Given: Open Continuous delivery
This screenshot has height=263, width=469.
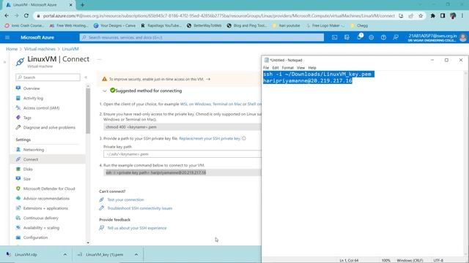Looking at the screenshot, I should click(41, 218).
